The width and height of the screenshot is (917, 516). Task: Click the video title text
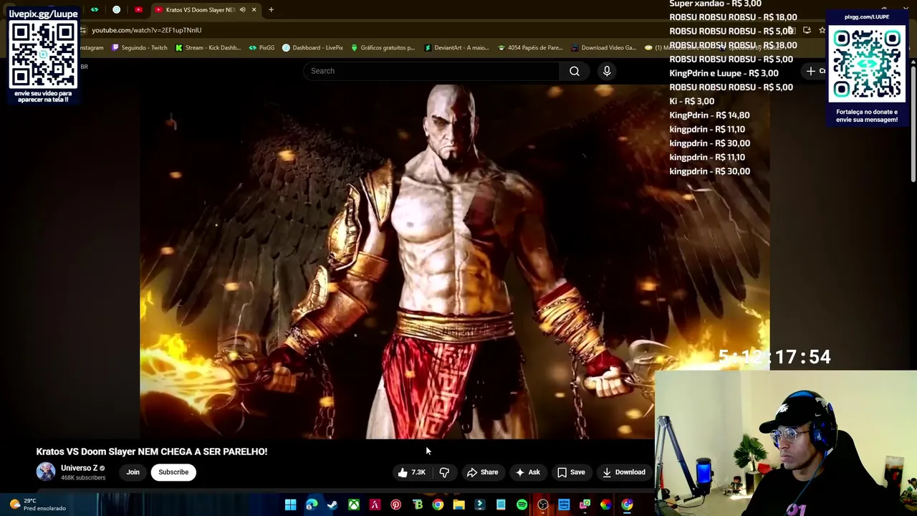click(x=152, y=451)
